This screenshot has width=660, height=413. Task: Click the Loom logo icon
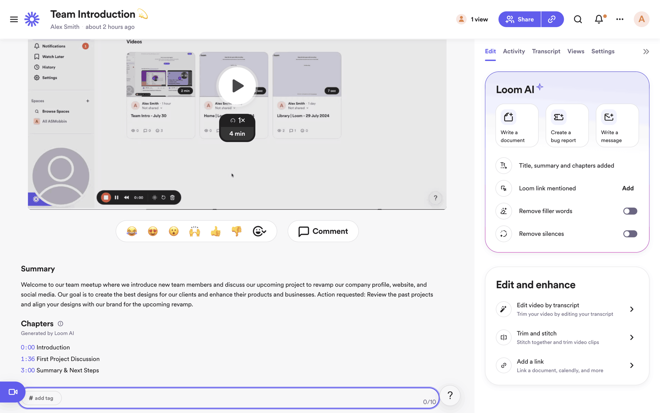click(x=32, y=19)
